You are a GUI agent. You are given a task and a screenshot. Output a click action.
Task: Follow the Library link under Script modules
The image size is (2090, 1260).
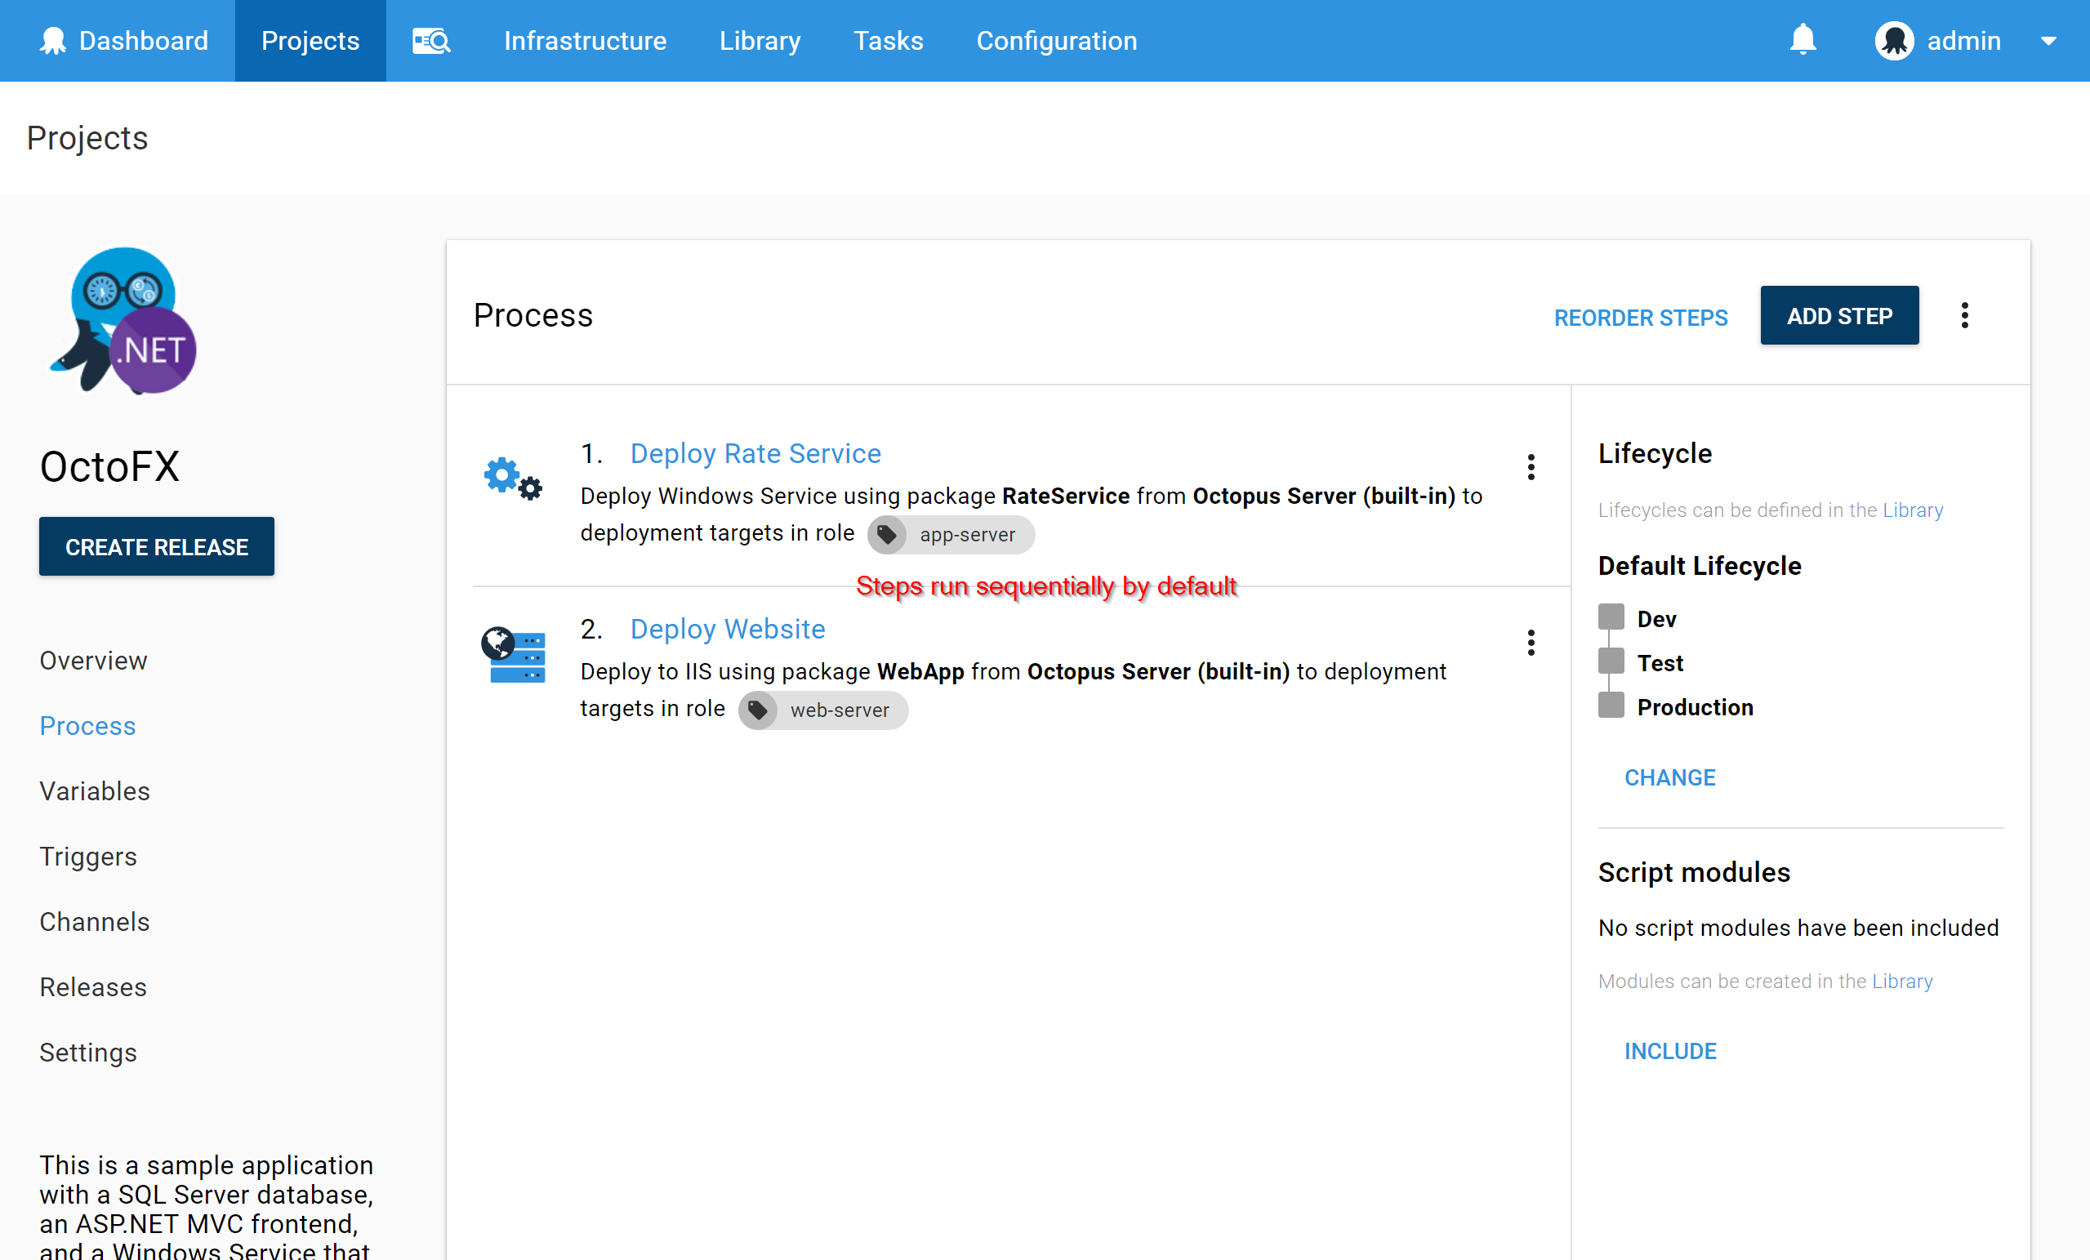[1902, 981]
